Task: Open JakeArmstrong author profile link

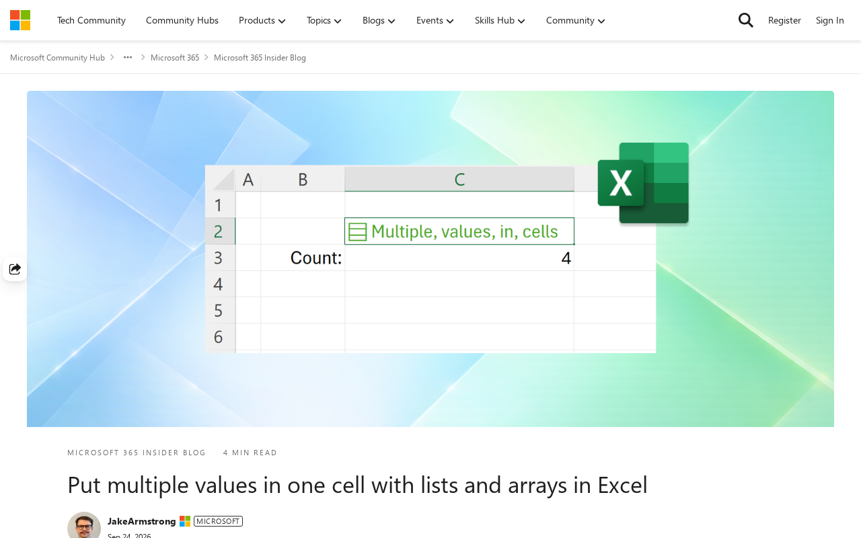Action: (x=142, y=521)
